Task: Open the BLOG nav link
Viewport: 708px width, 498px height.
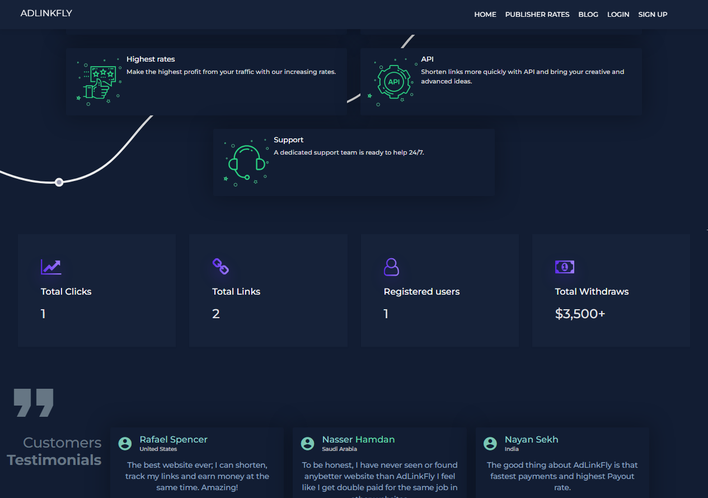Action: [x=588, y=15]
